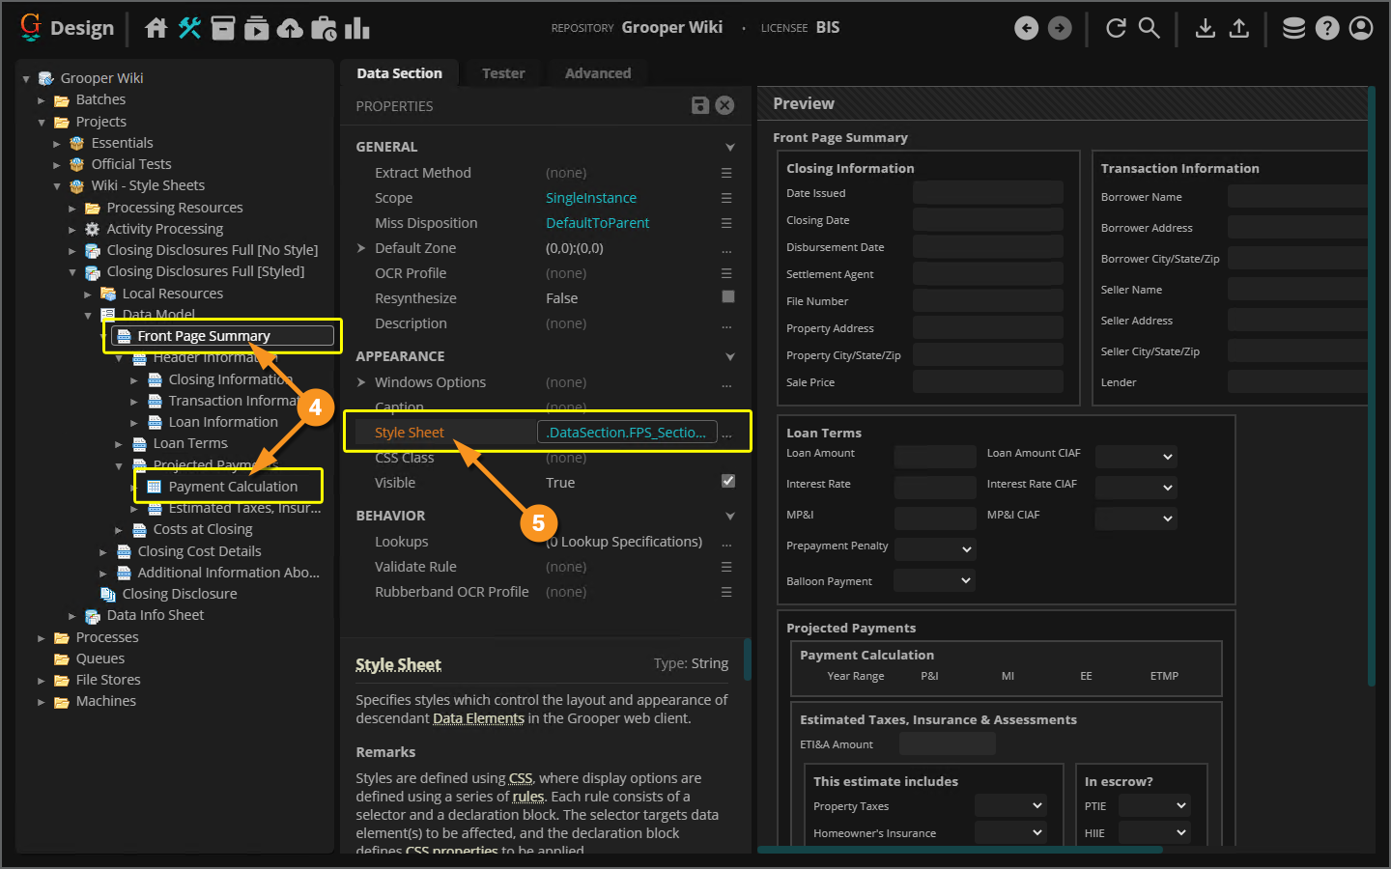Toggle the Resynthesize checkbox

pyautogui.click(x=728, y=297)
